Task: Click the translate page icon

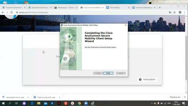Action: [x=170, y=12]
